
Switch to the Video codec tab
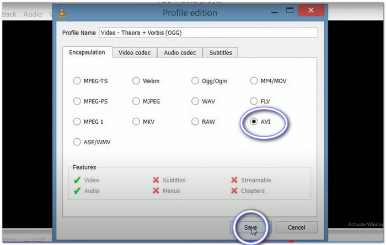click(135, 53)
